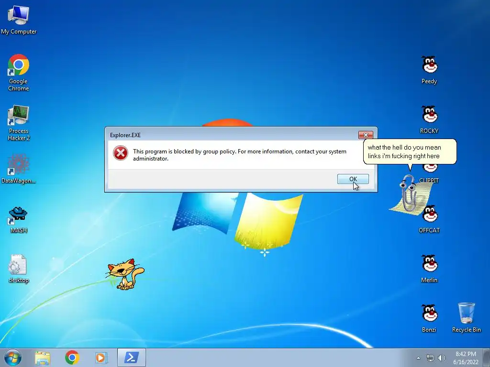Open the Windows Start menu
Image resolution: width=490 pixels, height=367 pixels.
13,357
